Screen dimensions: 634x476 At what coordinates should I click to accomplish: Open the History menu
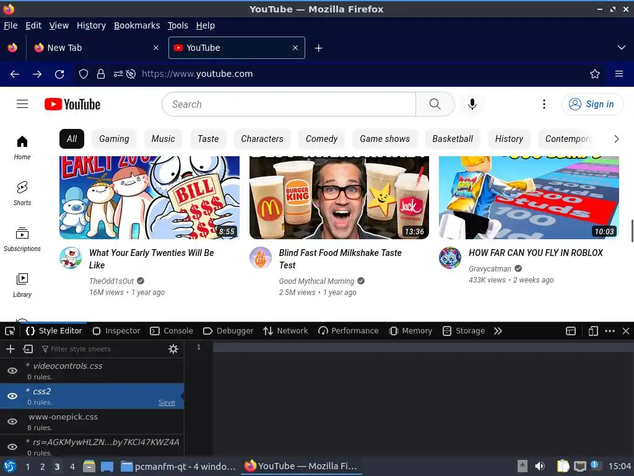92,25
